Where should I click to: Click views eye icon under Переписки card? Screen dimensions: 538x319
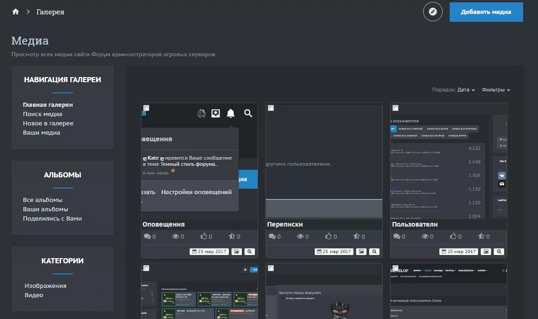pyautogui.click(x=300, y=236)
